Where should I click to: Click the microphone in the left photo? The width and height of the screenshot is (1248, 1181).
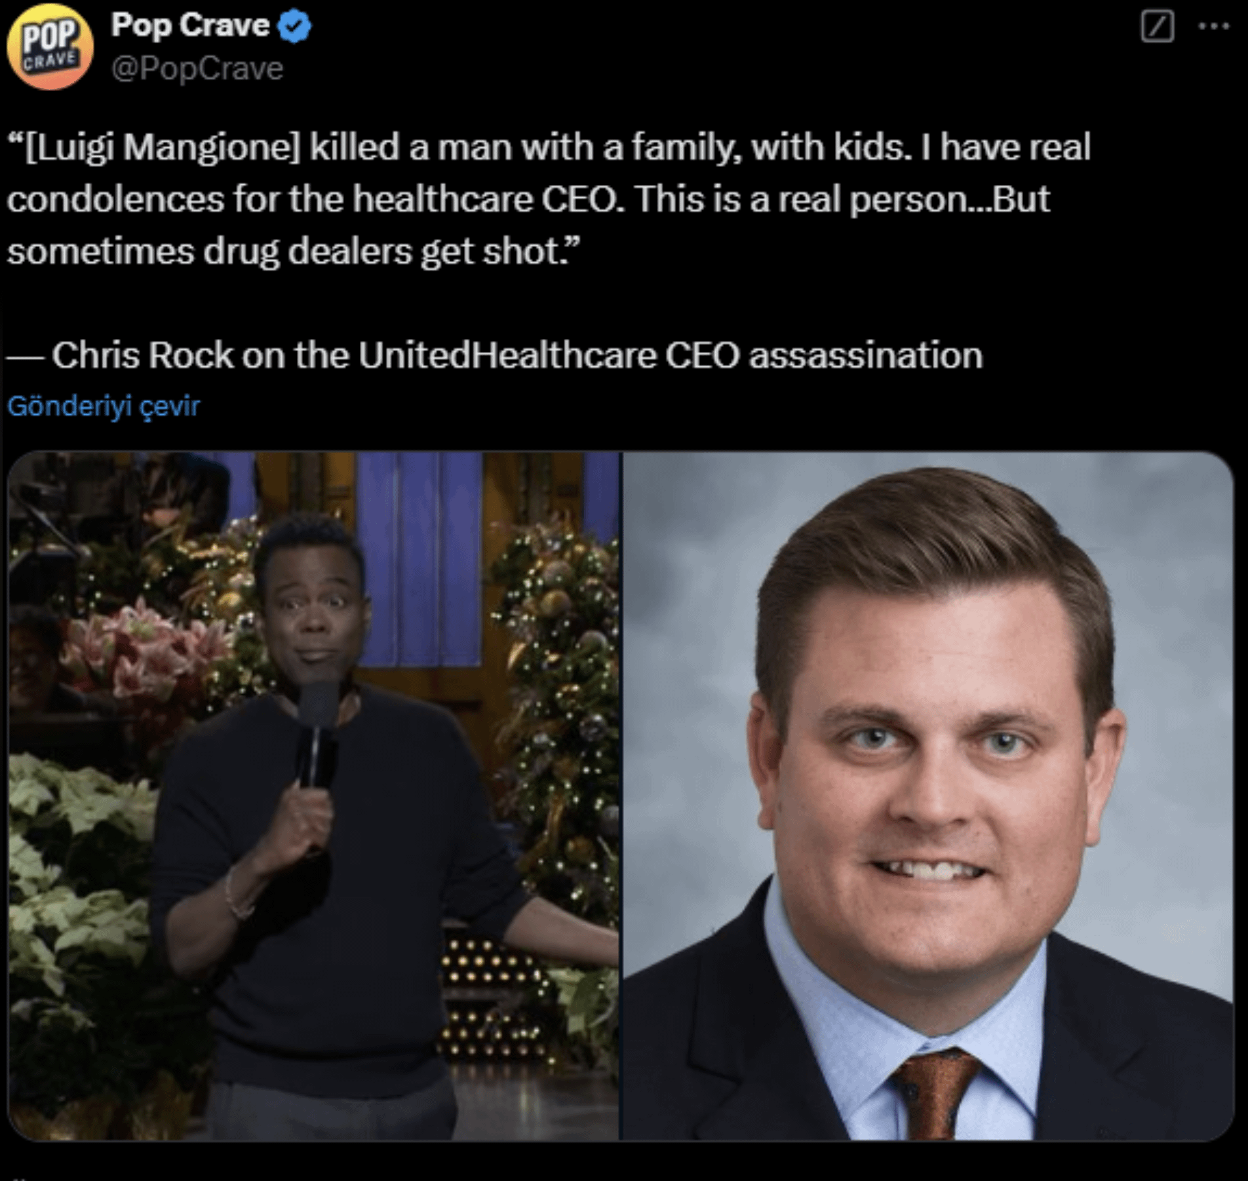coord(317,734)
